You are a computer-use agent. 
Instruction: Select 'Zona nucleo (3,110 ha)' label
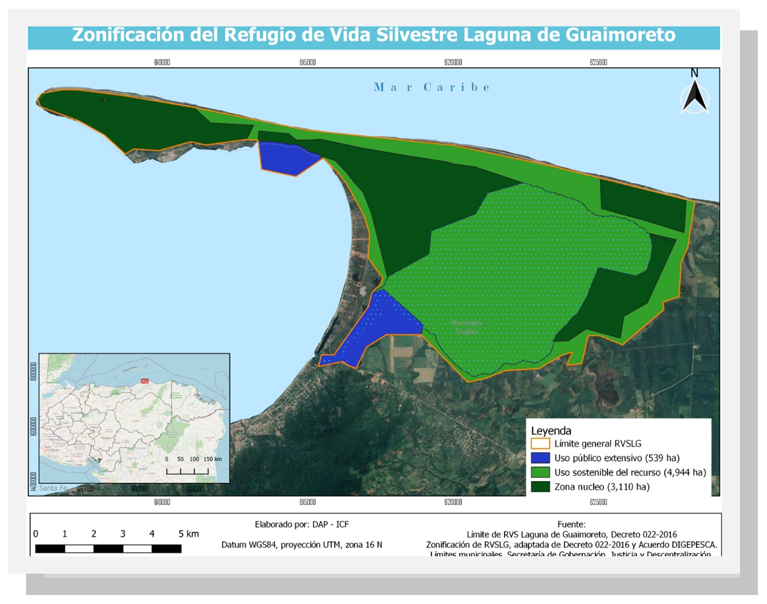coord(602,487)
